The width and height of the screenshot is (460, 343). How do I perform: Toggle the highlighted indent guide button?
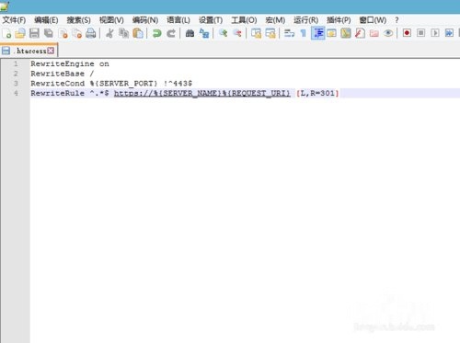317,33
